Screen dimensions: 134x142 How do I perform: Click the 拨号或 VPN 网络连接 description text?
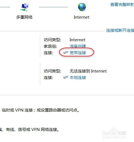(39, 130)
